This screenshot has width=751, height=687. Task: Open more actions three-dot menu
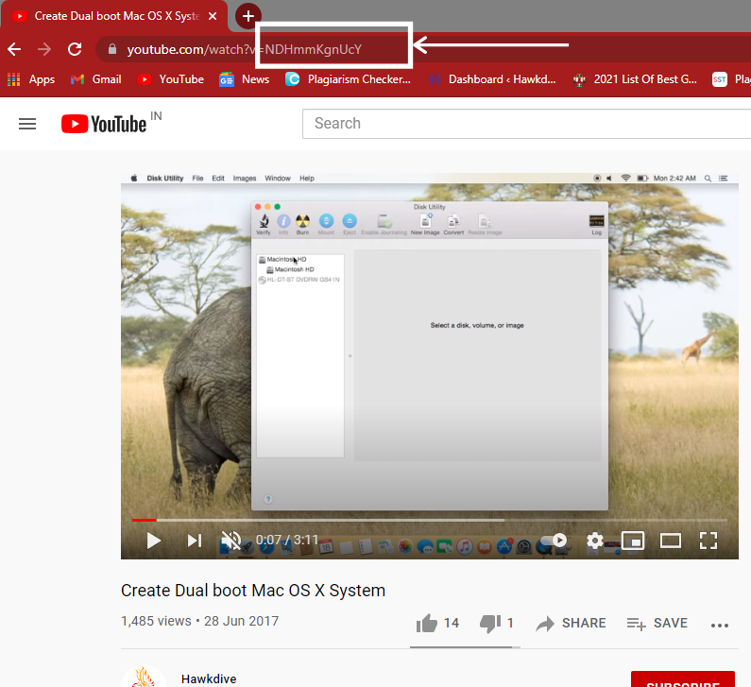click(720, 624)
